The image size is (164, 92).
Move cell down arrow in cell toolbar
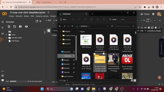[142, 28]
